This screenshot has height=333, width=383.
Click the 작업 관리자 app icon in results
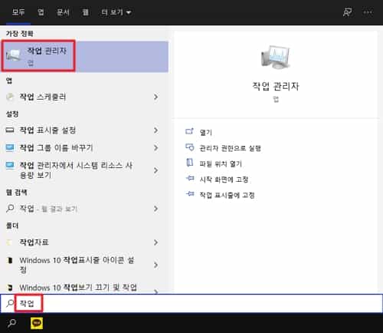tap(14, 55)
